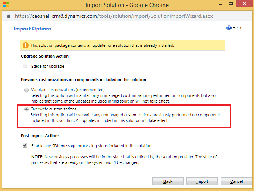Open the Help link
The height and width of the screenshot is (191, 254).
[236, 28]
